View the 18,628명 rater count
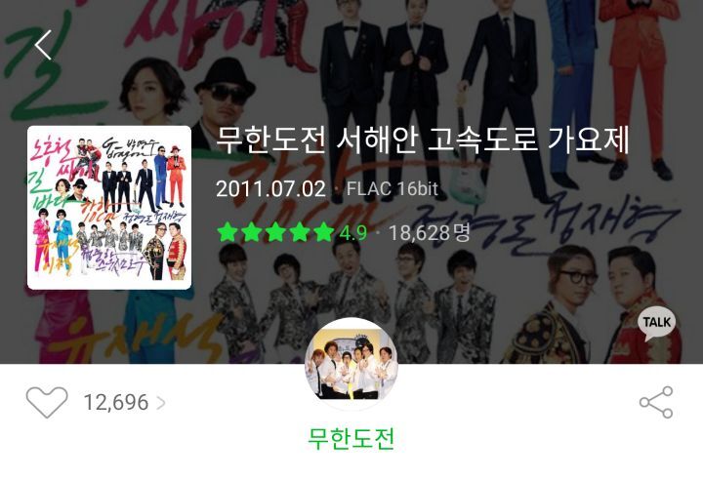The width and height of the screenshot is (703, 480). [429, 233]
